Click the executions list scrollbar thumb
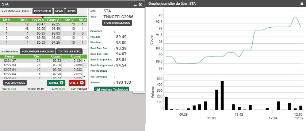This screenshot has width=306, height=131. [x=85, y=66]
